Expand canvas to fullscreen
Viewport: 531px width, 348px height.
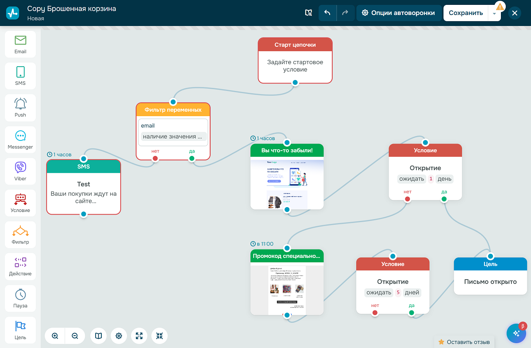click(139, 336)
